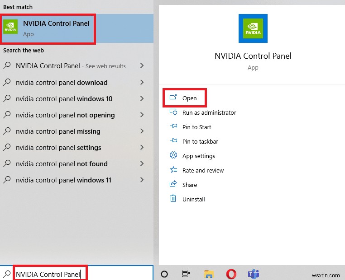This screenshot has width=345, height=280.
Task: Click the NVIDIA logo in best match
Action: coord(10,27)
